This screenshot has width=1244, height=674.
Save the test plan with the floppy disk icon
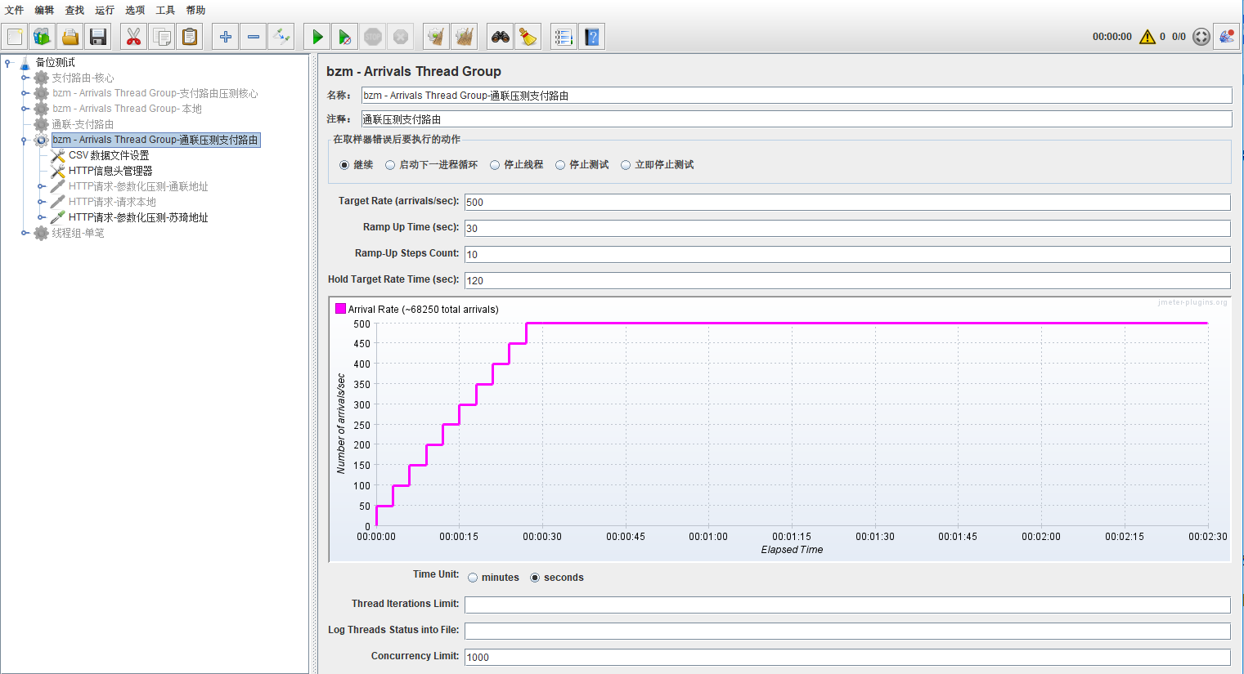click(98, 37)
